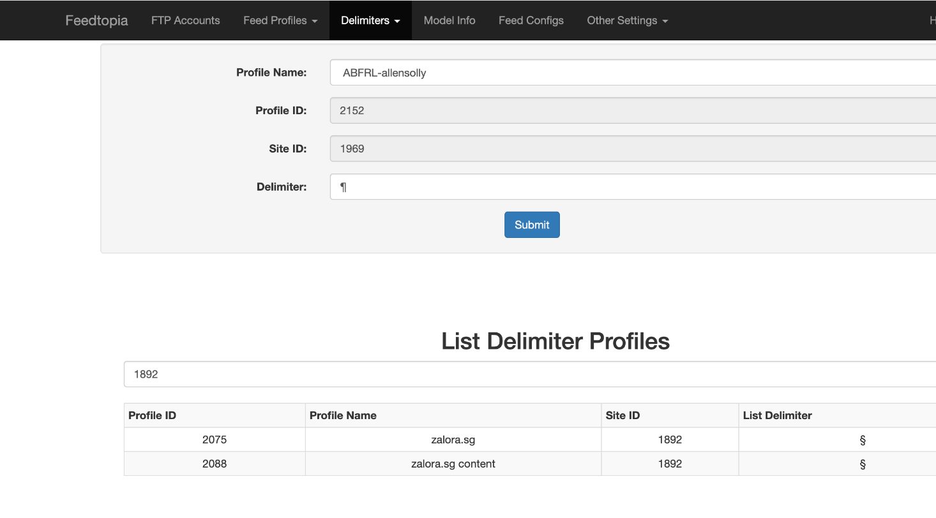Screen dimensions: 936x518
Task: Focus the Delimiter input field
Action: point(632,187)
